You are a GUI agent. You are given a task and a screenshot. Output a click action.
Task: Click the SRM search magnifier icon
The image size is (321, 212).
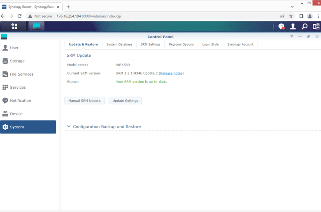305,26
